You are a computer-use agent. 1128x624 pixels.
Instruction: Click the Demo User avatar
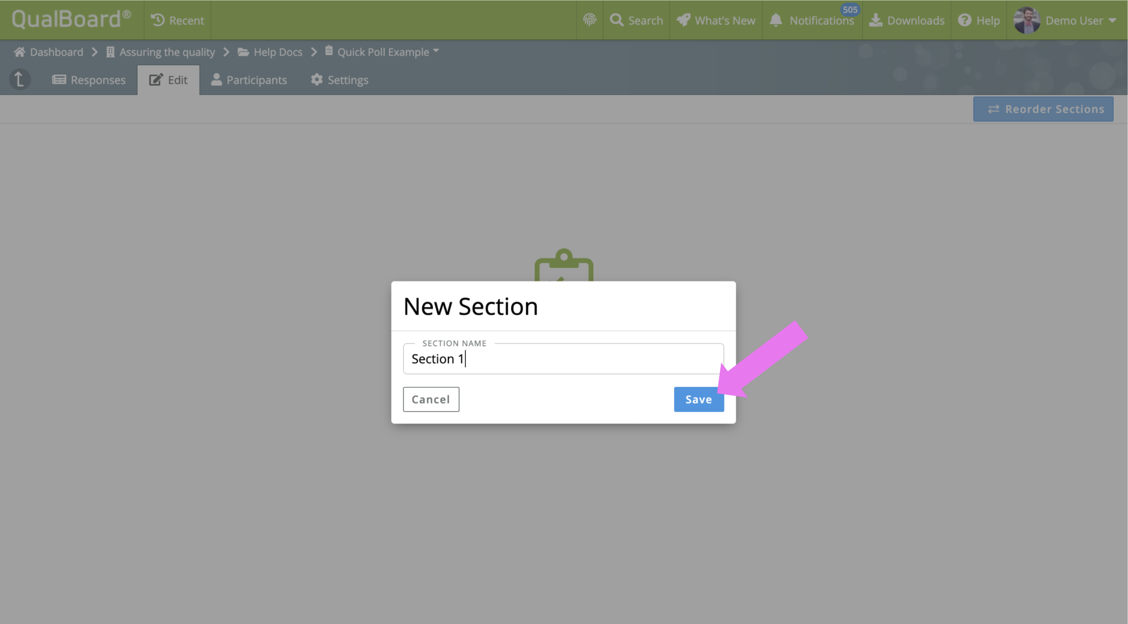pos(1026,20)
